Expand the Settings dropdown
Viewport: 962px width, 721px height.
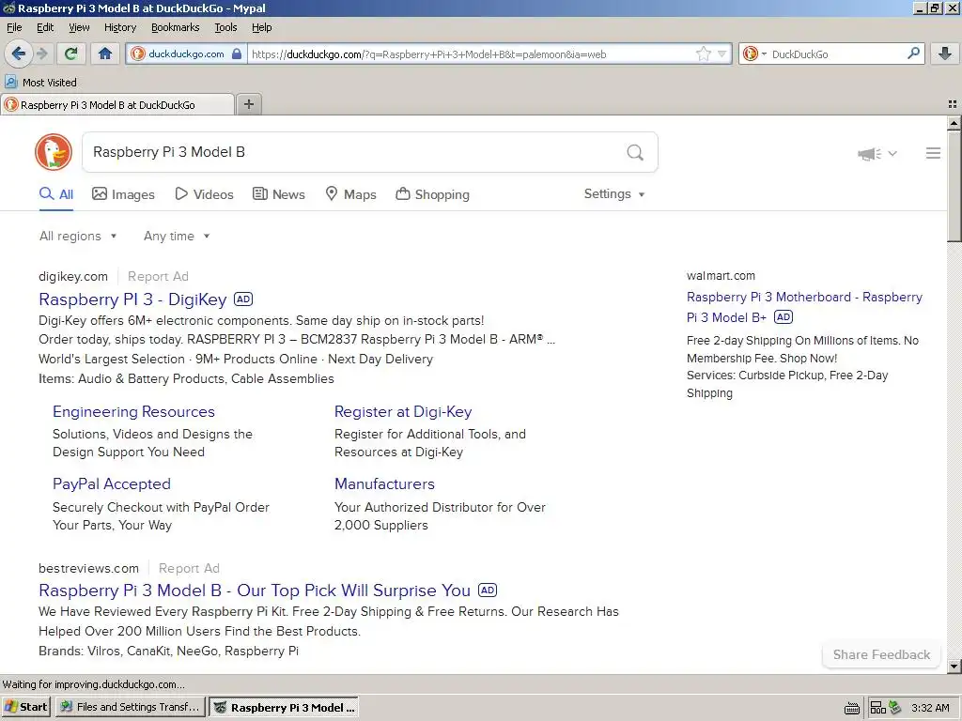(x=614, y=193)
